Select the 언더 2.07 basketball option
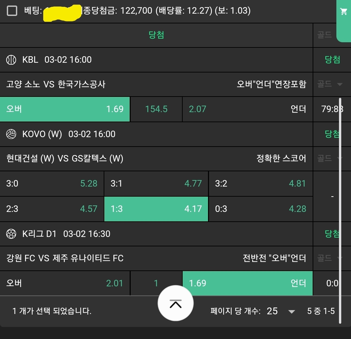This screenshot has width=351, height=339. pos(247,109)
